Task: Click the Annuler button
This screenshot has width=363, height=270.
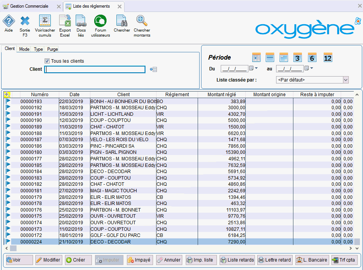Action: click(x=169, y=260)
